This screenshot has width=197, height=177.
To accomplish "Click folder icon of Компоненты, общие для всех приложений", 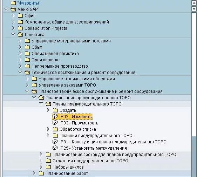I will pyautogui.click(x=20, y=22).
